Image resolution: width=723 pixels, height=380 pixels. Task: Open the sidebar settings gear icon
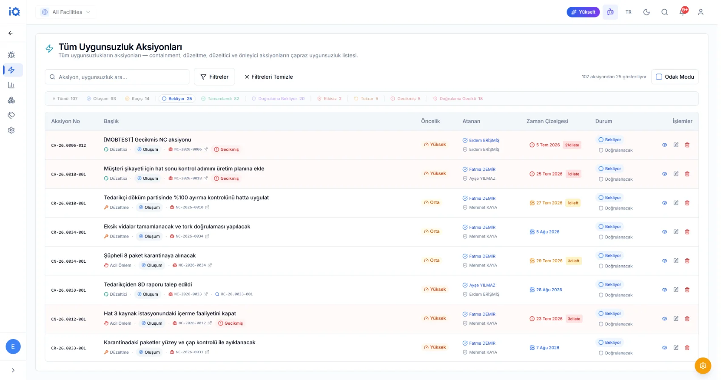11,130
